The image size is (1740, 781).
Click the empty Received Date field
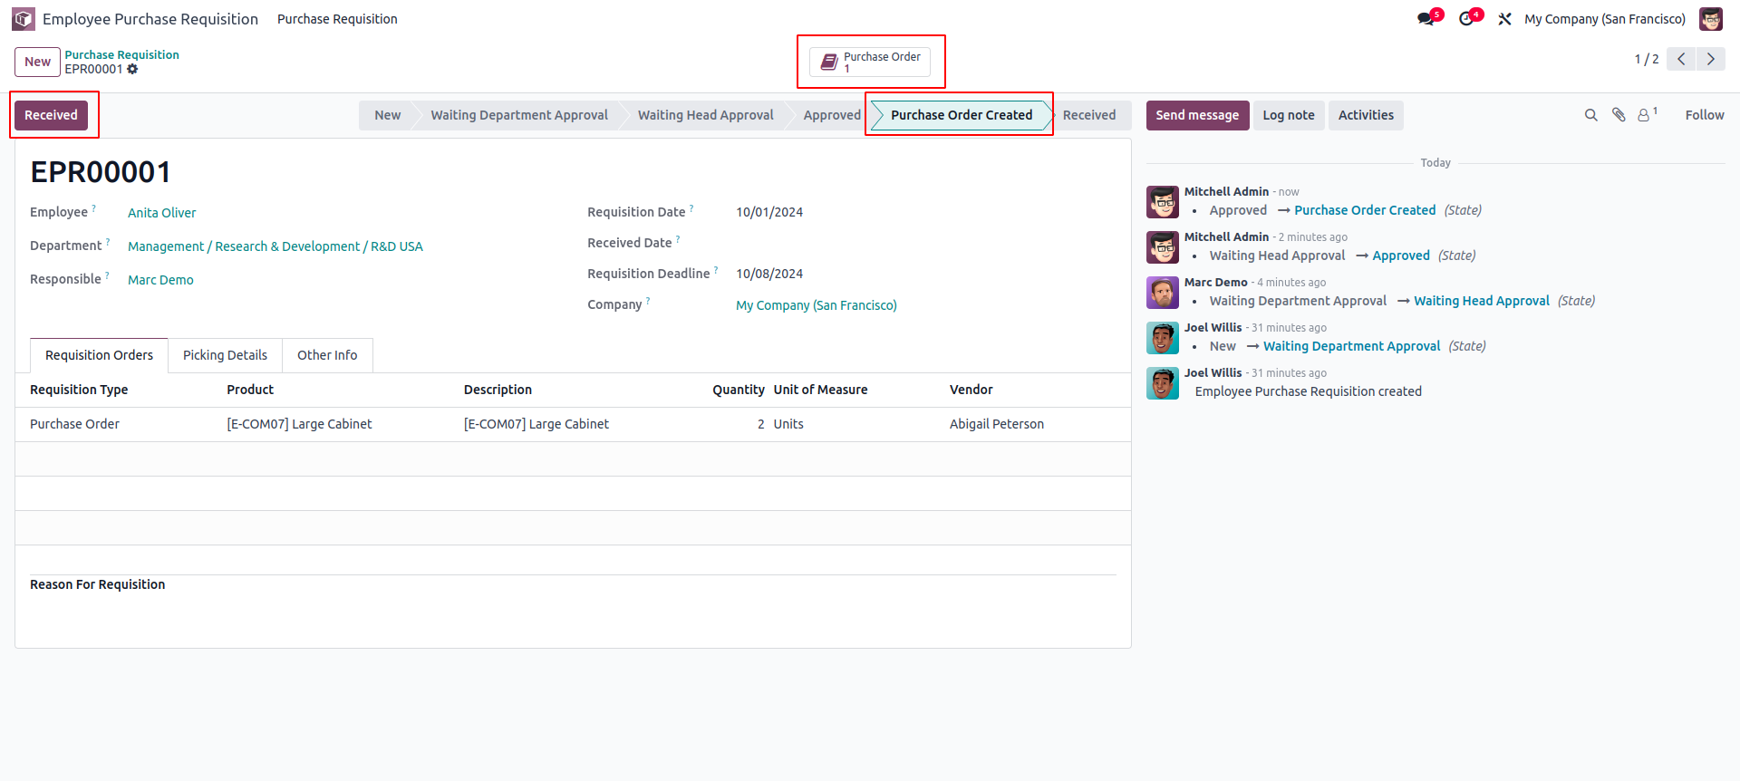click(924, 243)
